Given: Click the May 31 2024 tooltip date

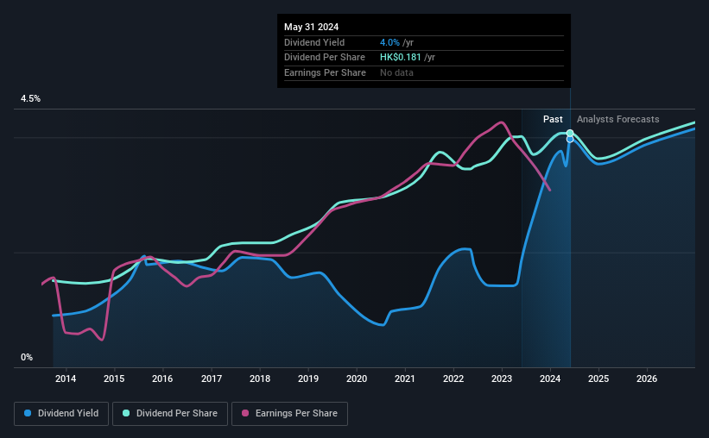Looking at the screenshot, I should [311, 27].
